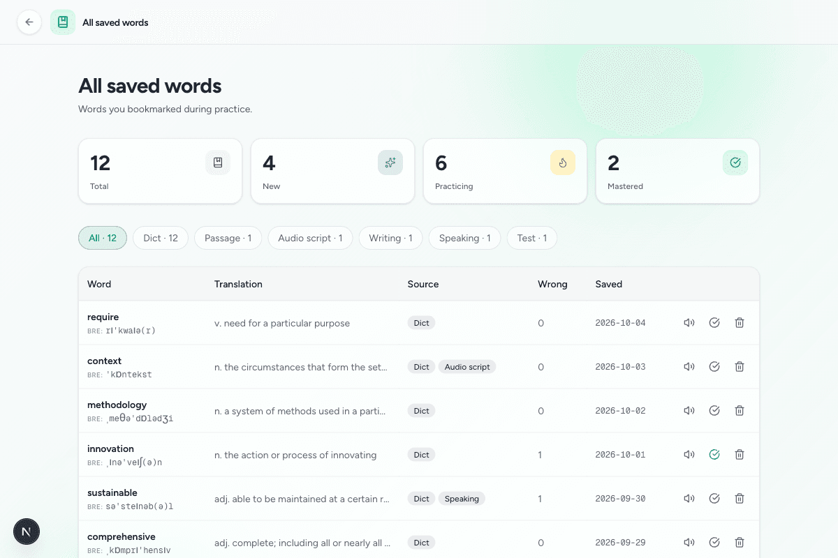Play pronunciation audio for innovation
Screen dimensions: 838x558
click(689, 455)
